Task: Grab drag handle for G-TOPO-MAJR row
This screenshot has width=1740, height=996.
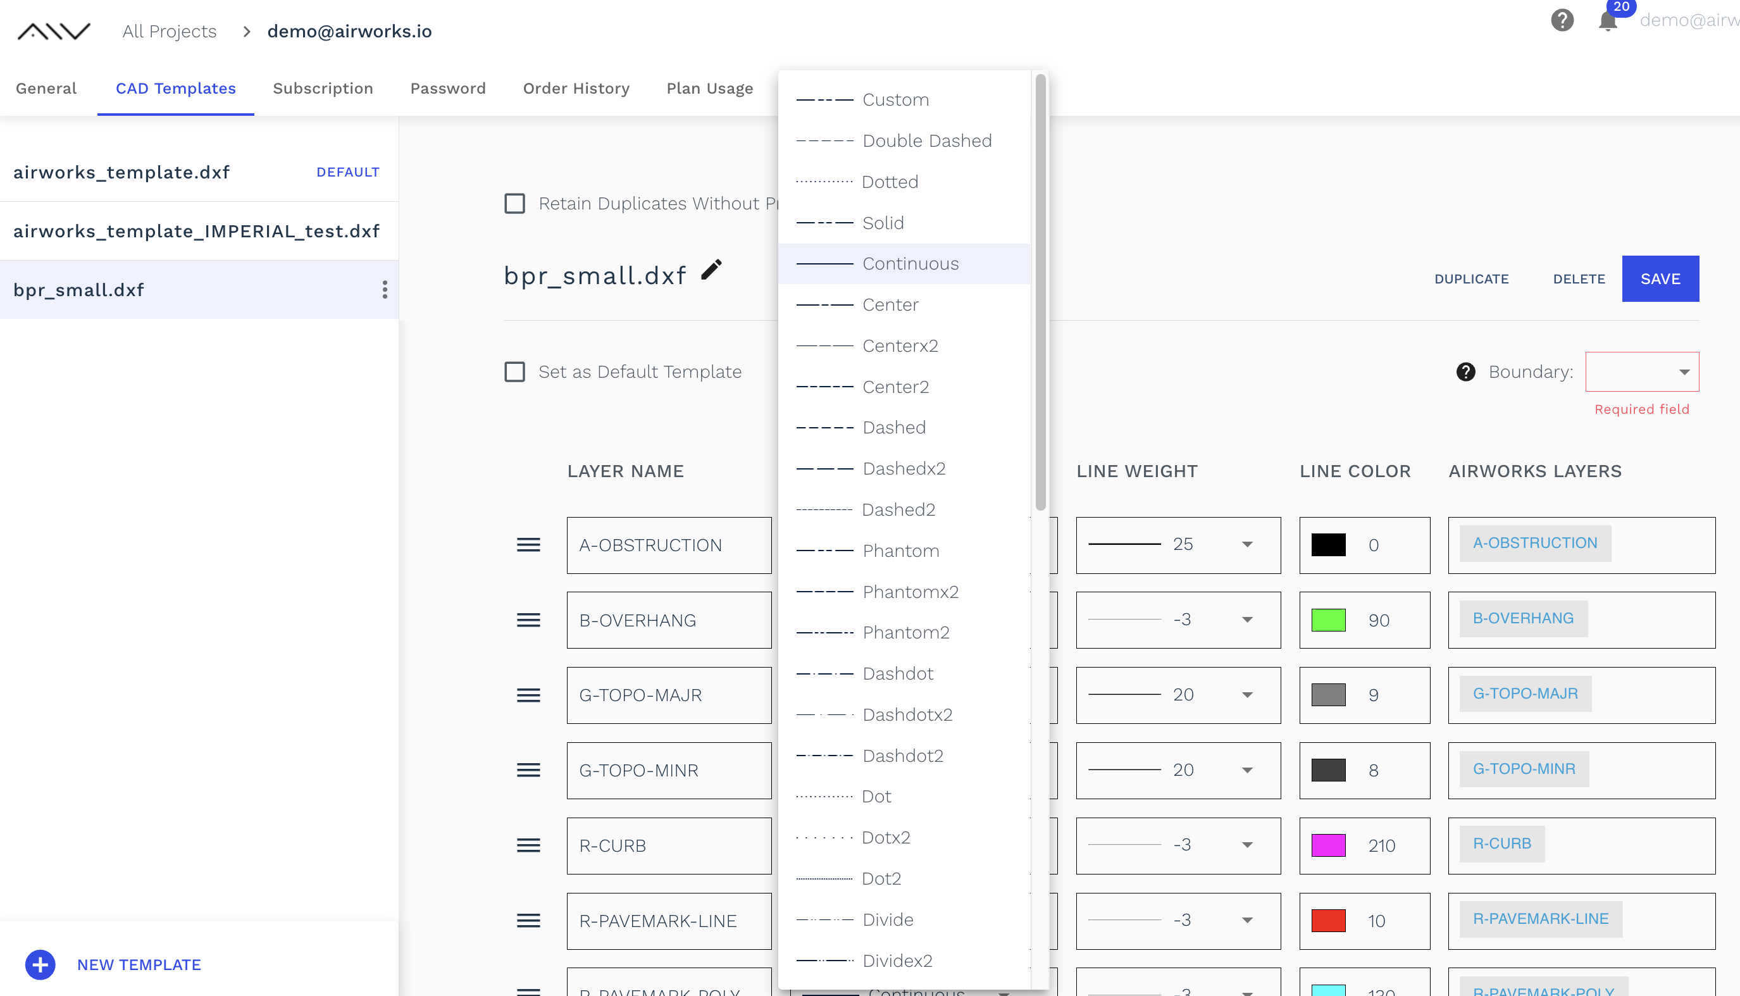Action: point(528,695)
